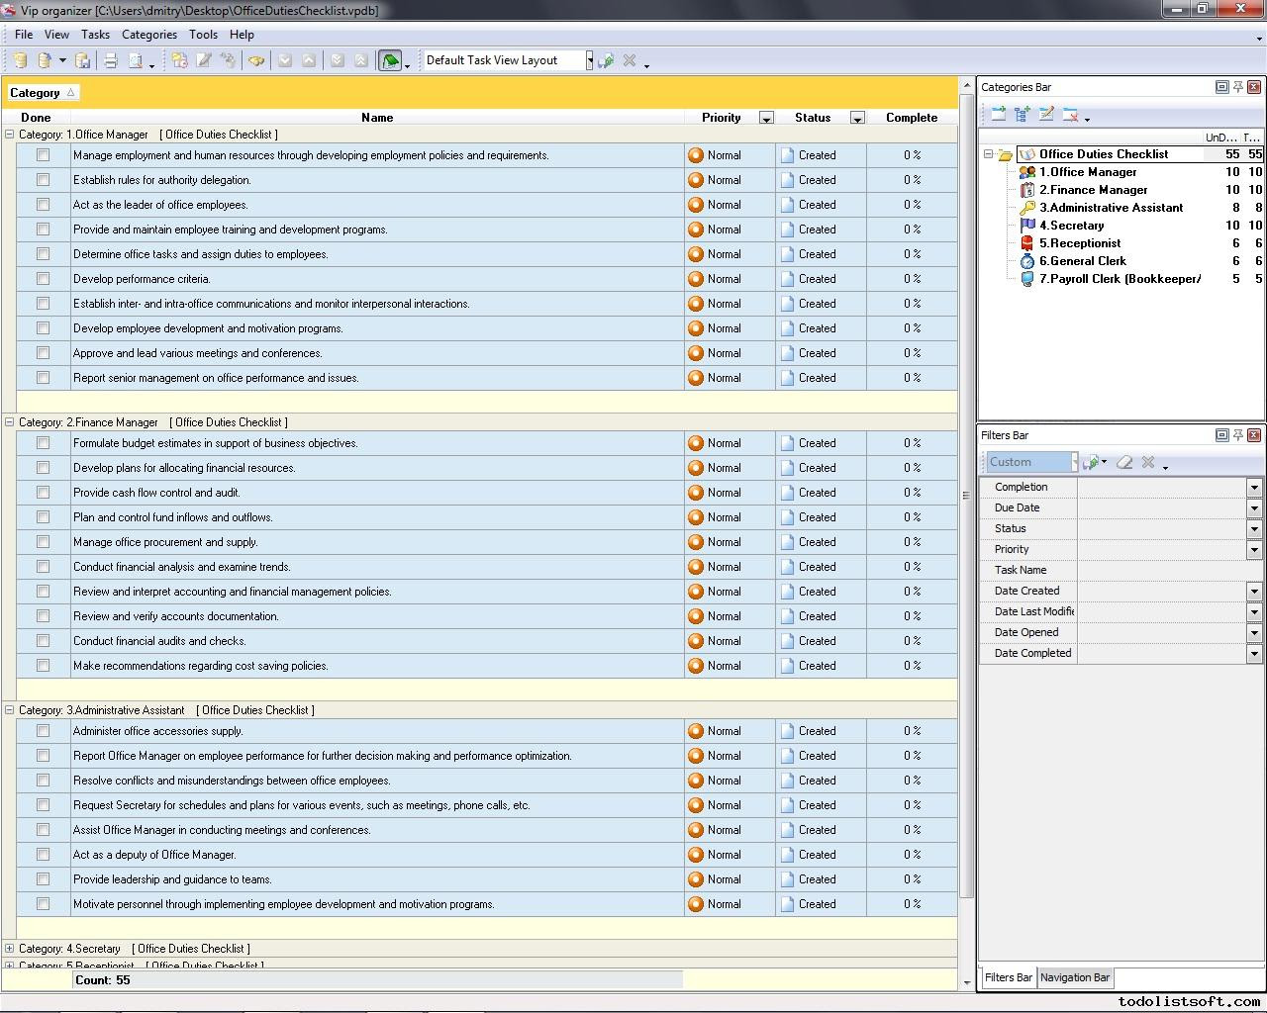
Task: Check Done for 'Formulate budget estimates' task
Action: tap(43, 443)
